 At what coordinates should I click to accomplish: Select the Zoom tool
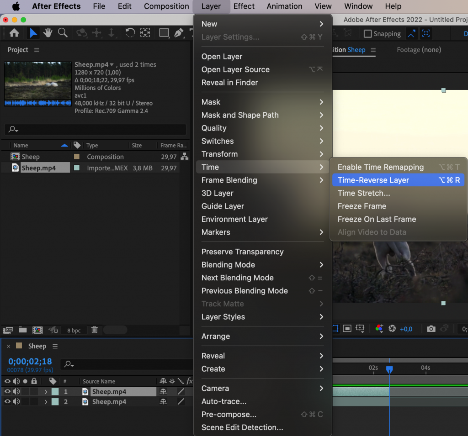click(x=63, y=33)
